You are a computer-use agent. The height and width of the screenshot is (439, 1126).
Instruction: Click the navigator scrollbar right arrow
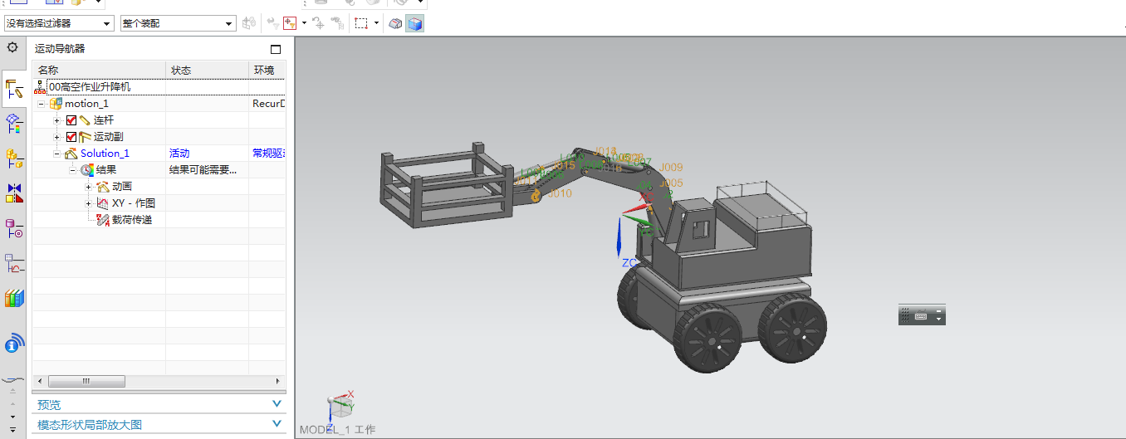click(279, 381)
